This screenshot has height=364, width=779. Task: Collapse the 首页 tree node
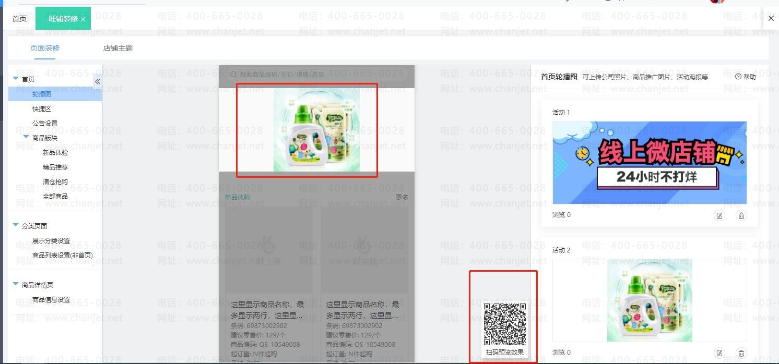16,79
